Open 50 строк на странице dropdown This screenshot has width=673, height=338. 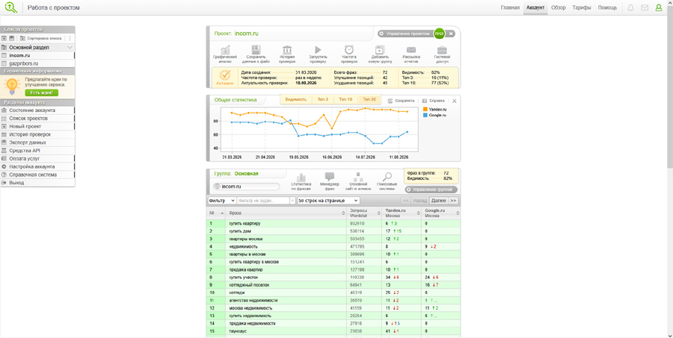pyautogui.click(x=328, y=200)
